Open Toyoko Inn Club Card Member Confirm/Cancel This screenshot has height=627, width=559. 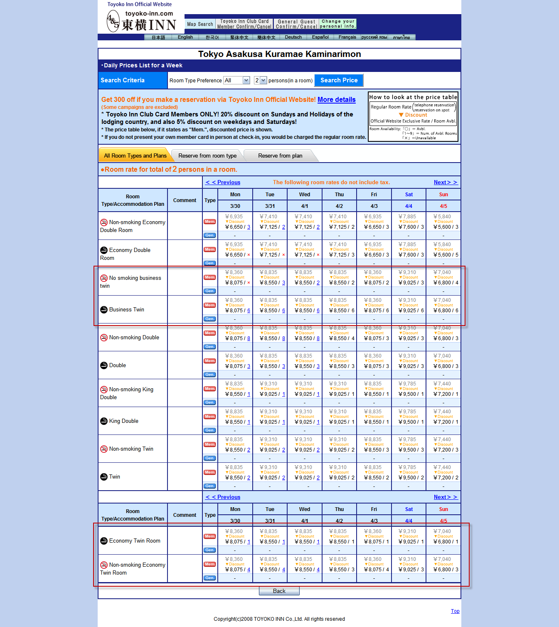click(x=244, y=24)
